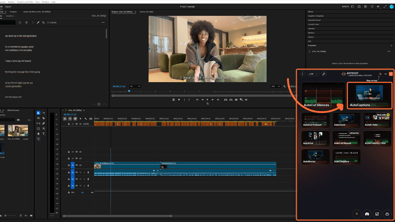Solo audio track A2
Image resolution: width=395 pixels, height=222 pixels.
pyautogui.click(x=84, y=179)
